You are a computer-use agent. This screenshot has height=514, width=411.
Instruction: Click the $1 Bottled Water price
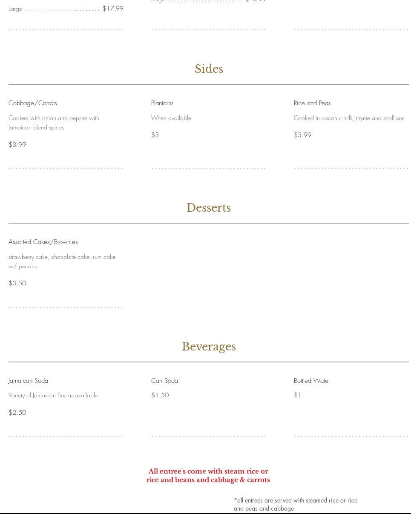(x=298, y=395)
